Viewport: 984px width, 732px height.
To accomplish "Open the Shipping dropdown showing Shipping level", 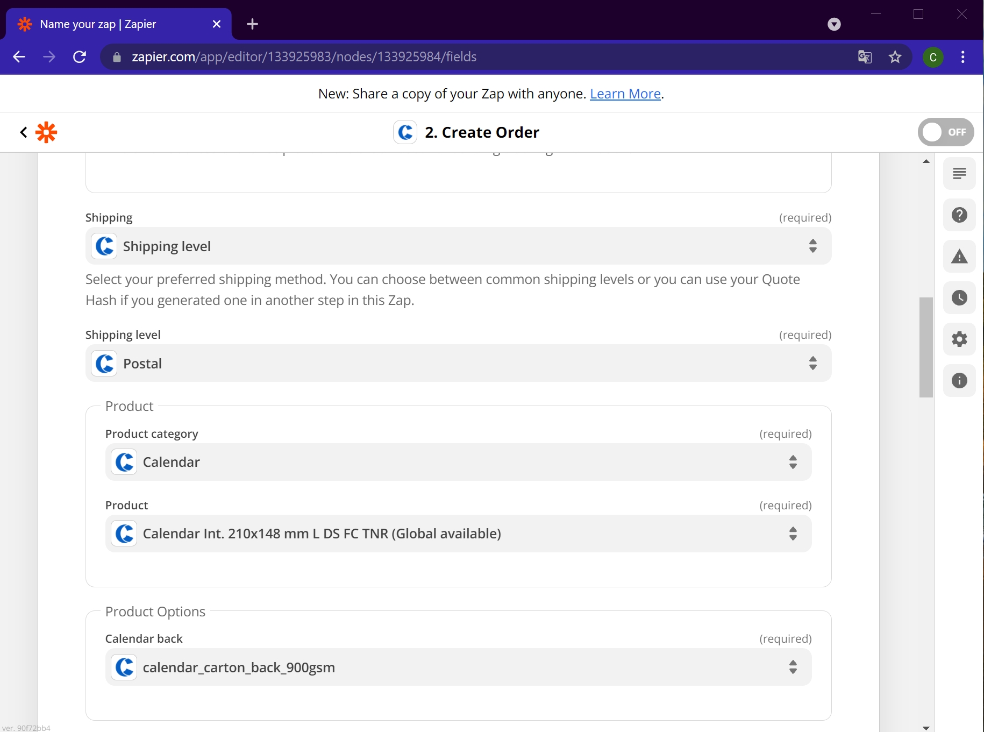I will [458, 246].
